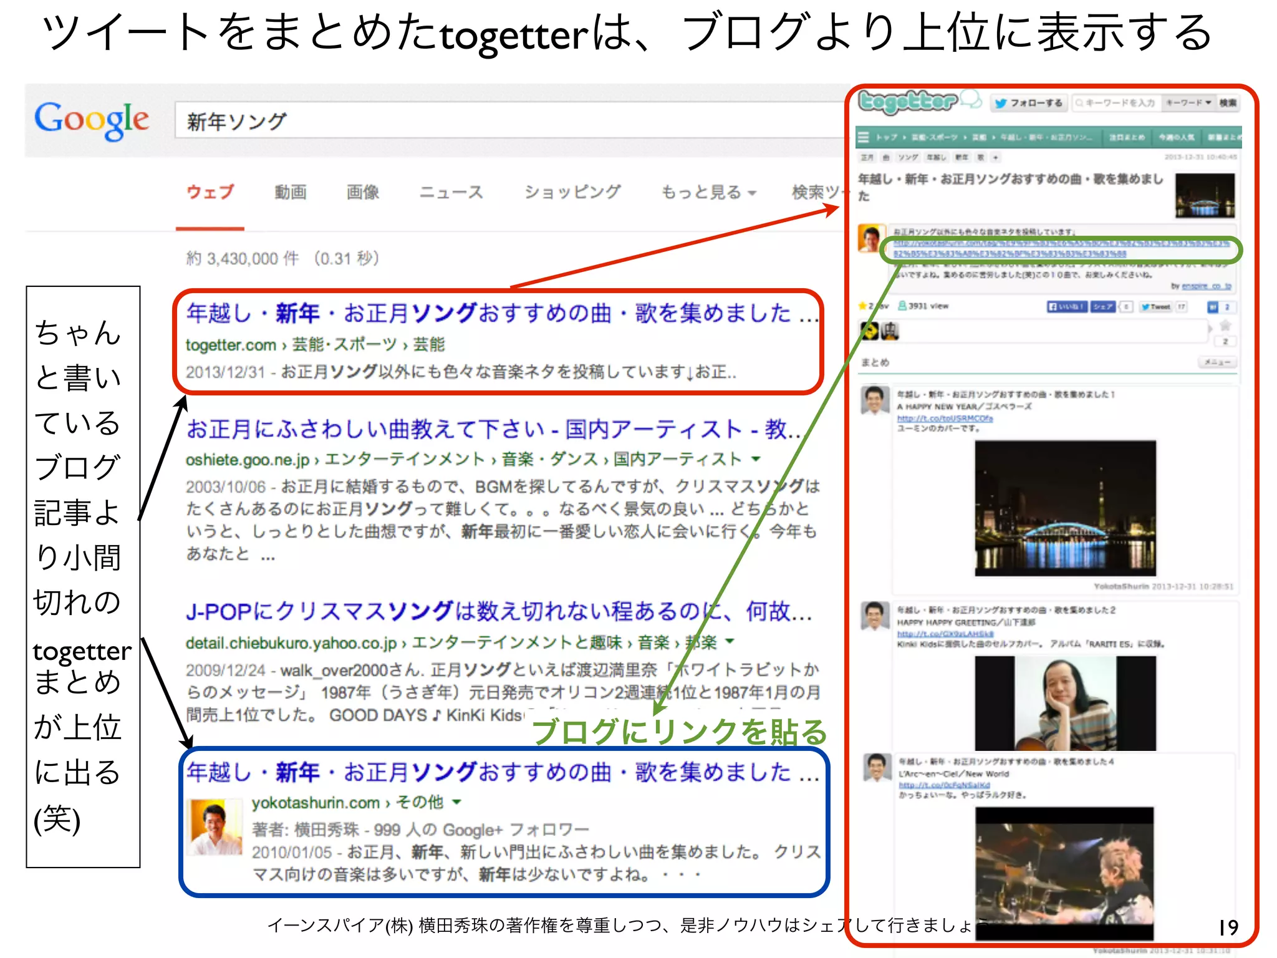Expand the もっと見る dropdown
1277x958 pixels.
[708, 191]
